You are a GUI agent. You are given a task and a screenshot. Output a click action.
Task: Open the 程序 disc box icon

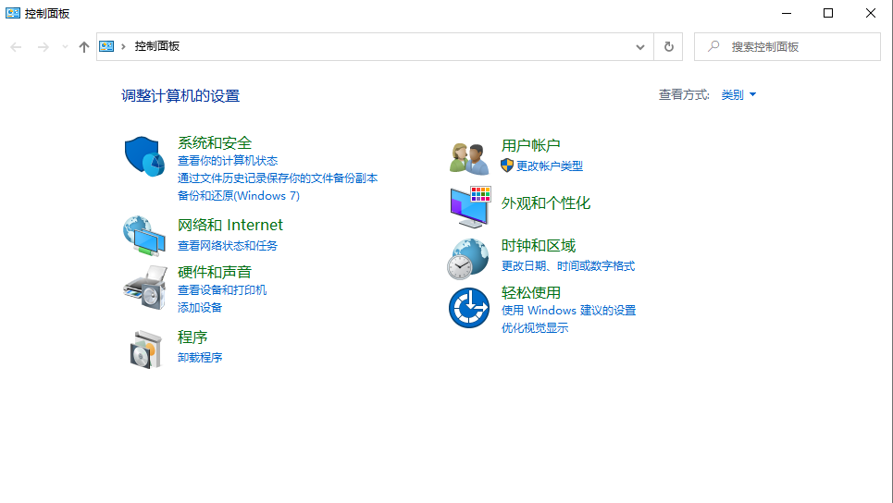(146, 350)
